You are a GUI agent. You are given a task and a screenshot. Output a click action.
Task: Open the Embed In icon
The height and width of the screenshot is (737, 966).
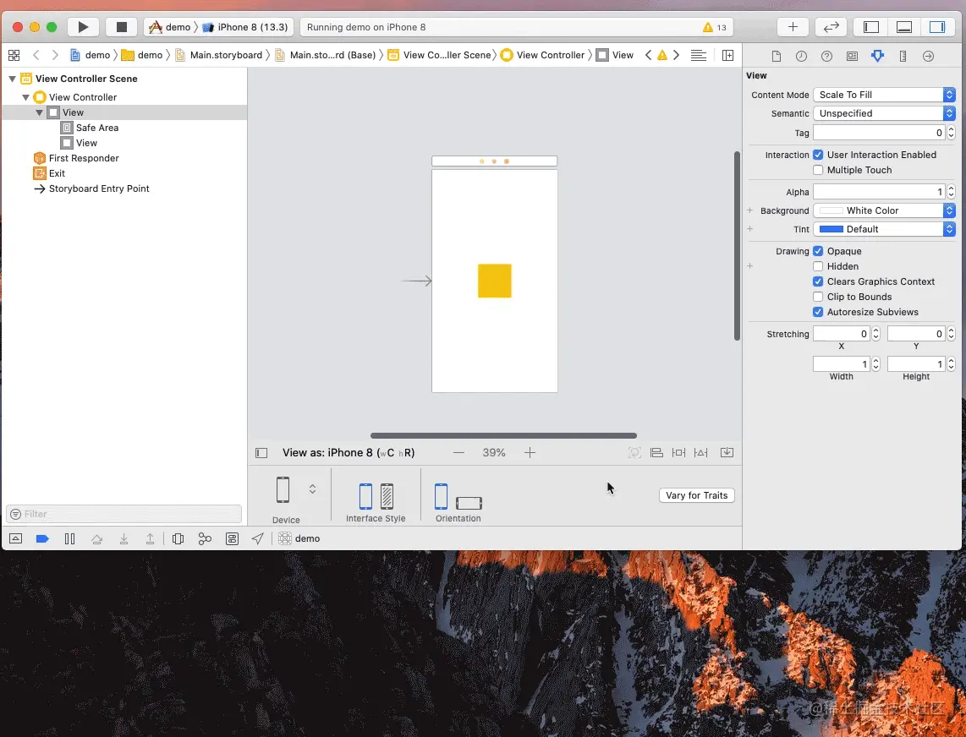[x=727, y=452]
